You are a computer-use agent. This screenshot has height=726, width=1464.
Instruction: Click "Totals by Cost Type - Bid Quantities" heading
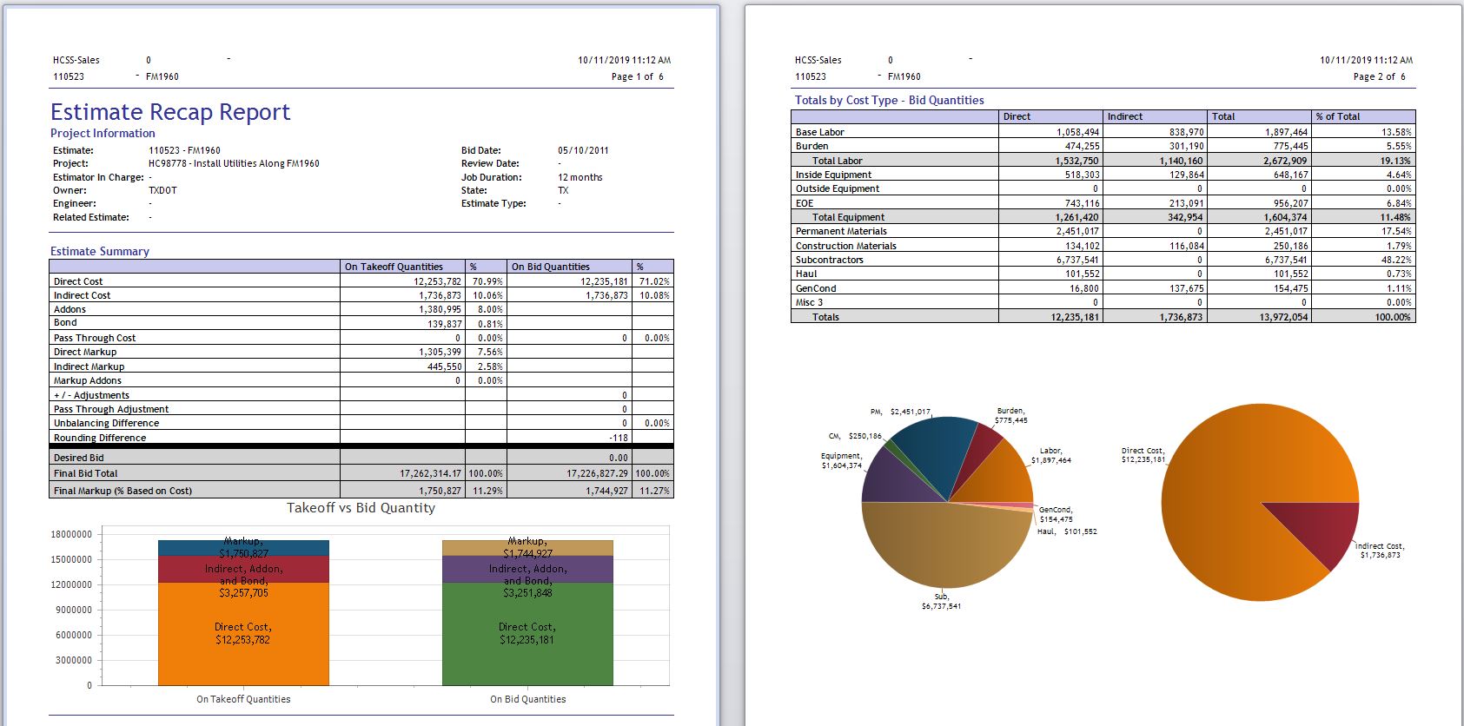pos(889,100)
